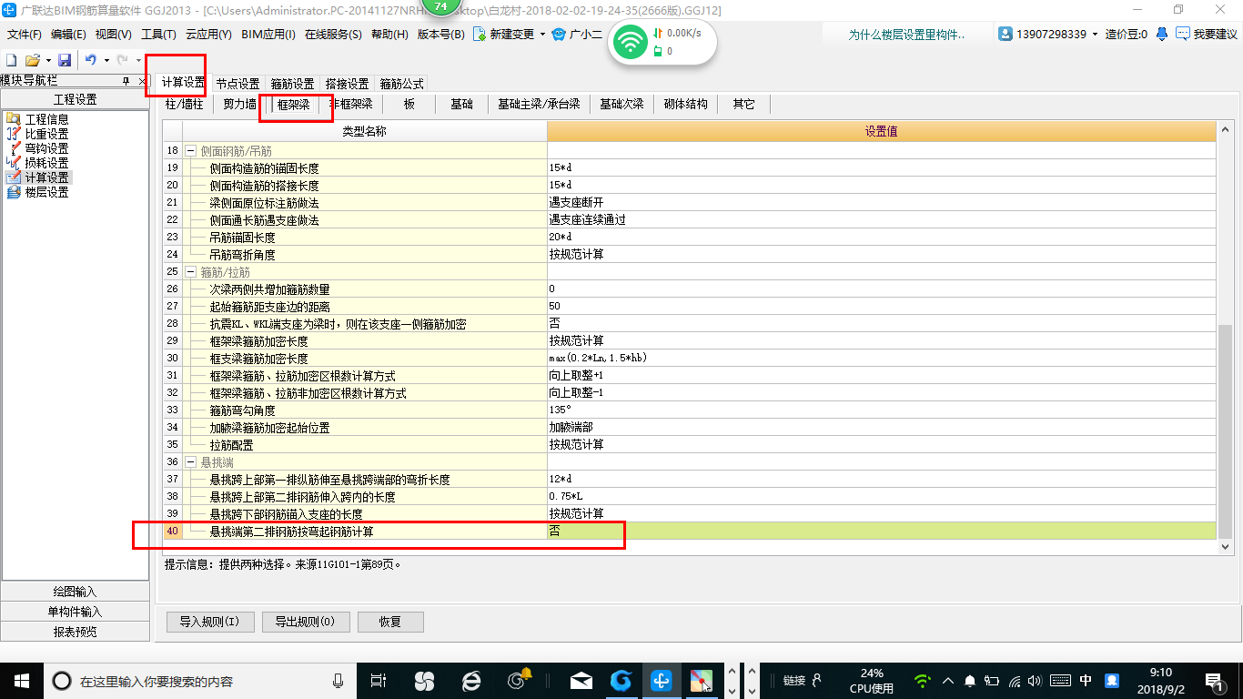Click the pin icon on 模块导航栏 panel
The height and width of the screenshot is (699, 1243).
pos(126,81)
